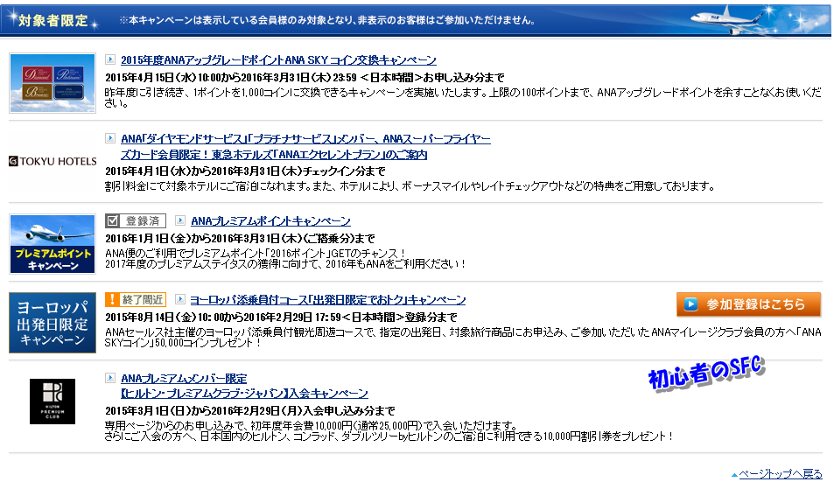Click the text 2016年1月1日(金)から2016年3月31日(木)(ご搭乗分)まで
Screen dimensions: 834x482
(240, 238)
